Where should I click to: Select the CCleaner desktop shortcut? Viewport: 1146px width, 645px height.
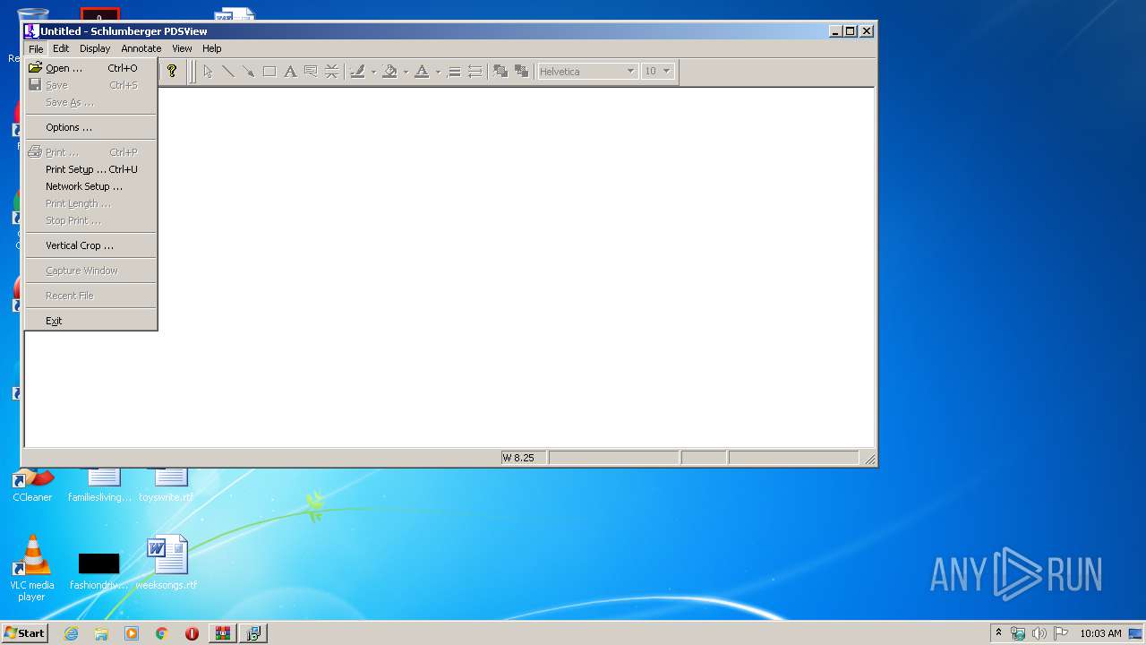[32, 485]
